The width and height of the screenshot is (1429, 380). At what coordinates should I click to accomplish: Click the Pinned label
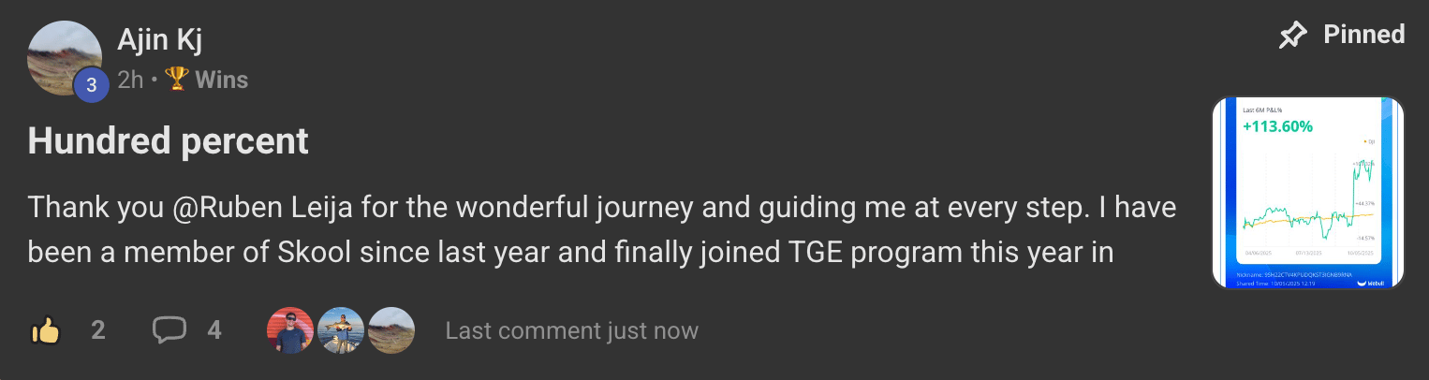pyautogui.click(x=1363, y=36)
